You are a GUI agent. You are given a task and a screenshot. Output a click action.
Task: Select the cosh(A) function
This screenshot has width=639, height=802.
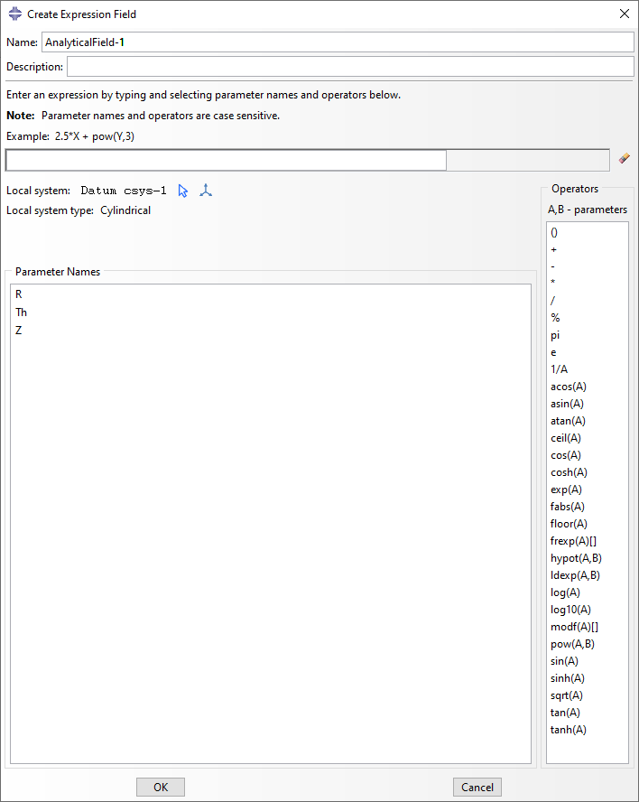(569, 472)
